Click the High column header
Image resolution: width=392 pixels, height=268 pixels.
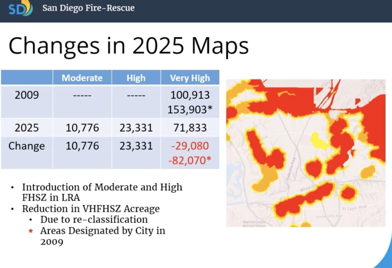coord(136,78)
